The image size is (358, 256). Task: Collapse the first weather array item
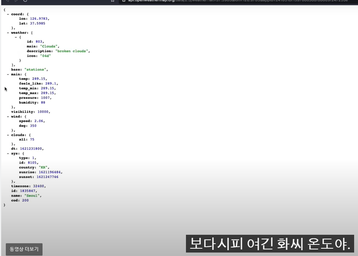(16, 37)
